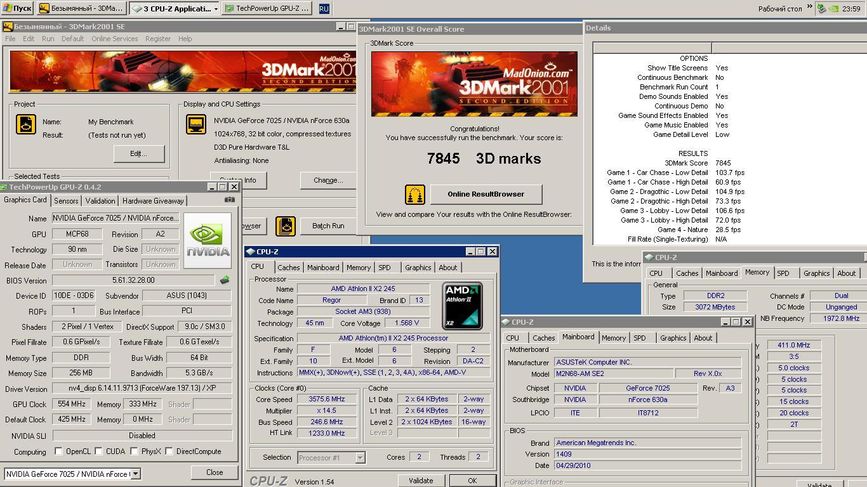Click the NVIDIA logo in GPU-Z
Viewport: 867px width, 487px height.
208,240
